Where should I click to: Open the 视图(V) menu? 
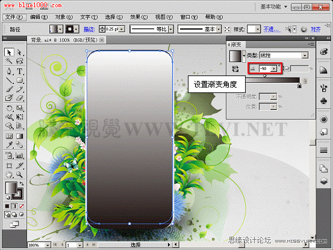click(164, 18)
